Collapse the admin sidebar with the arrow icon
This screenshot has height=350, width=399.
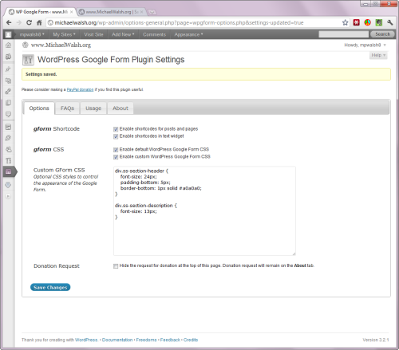click(x=8, y=196)
